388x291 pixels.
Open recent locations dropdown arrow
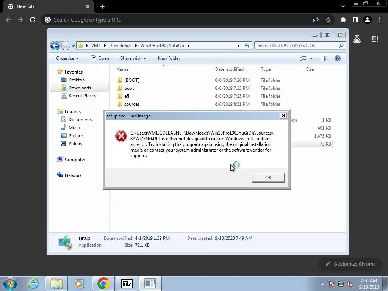click(73, 45)
